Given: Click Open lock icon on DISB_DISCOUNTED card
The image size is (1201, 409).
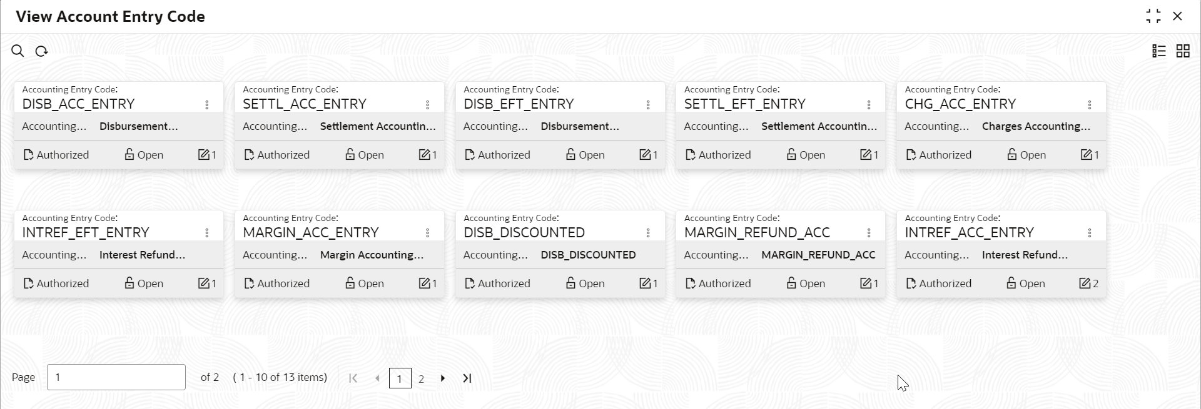Looking at the screenshot, I should click(x=570, y=283).
